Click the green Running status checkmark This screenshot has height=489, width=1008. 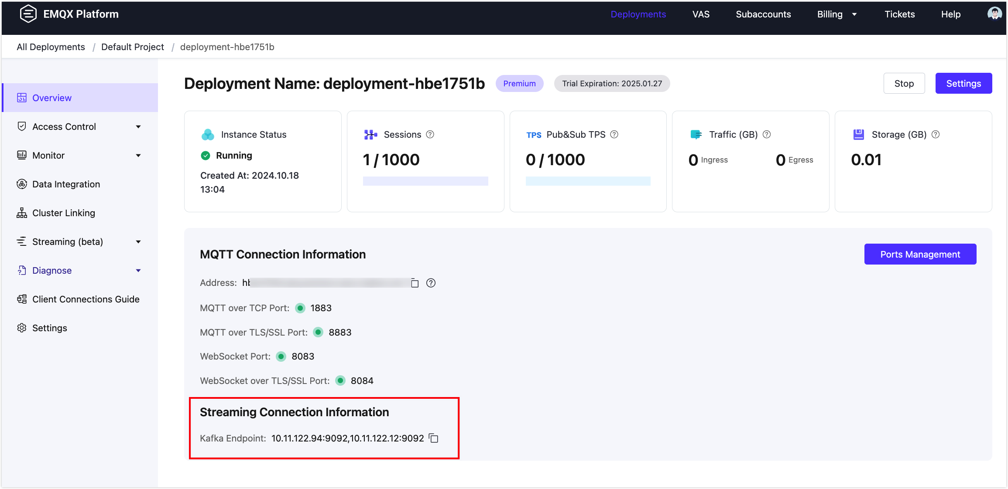pos(206,156)
